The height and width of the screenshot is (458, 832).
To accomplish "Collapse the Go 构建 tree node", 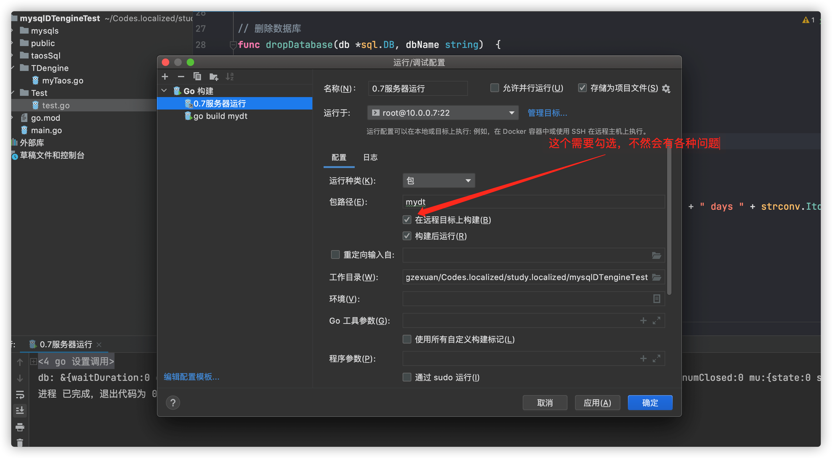I will pyautogui.click(x=164, y=91).
